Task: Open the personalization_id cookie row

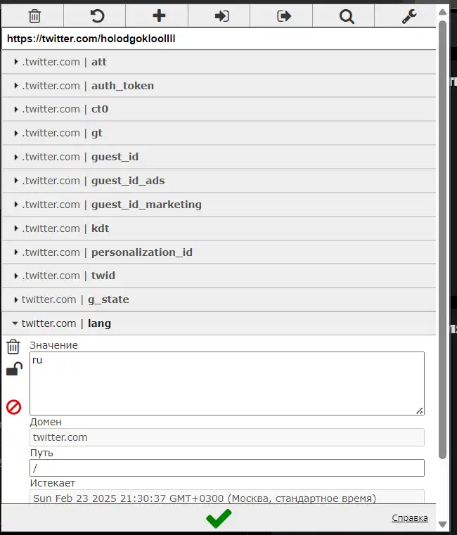Action: tap(219, 252)
